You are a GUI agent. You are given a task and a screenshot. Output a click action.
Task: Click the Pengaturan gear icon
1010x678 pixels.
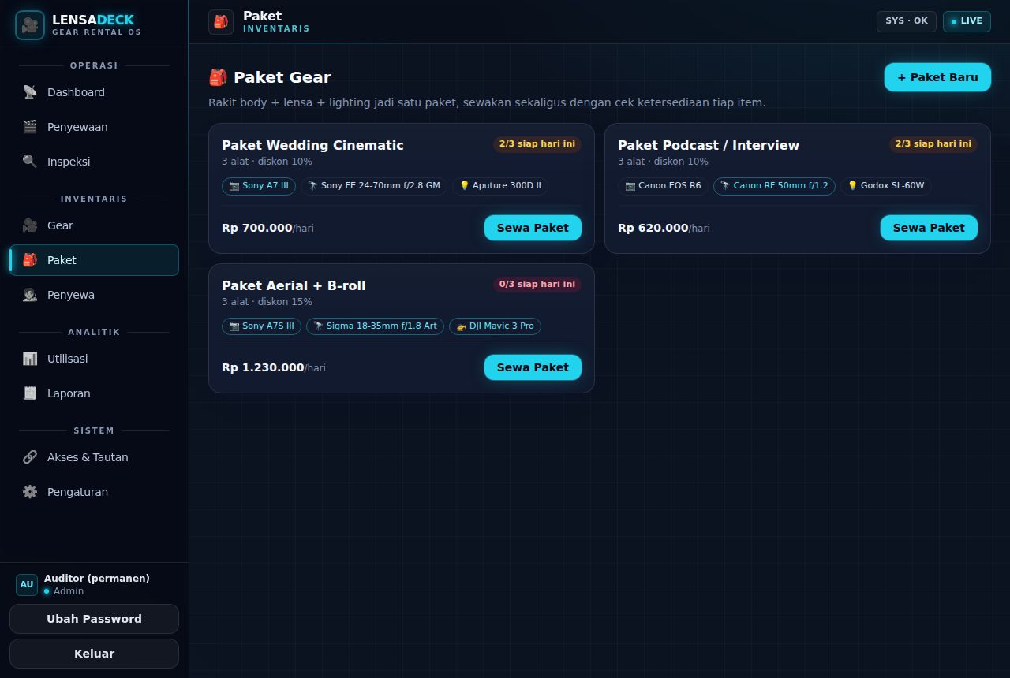[x=30, y=492]
